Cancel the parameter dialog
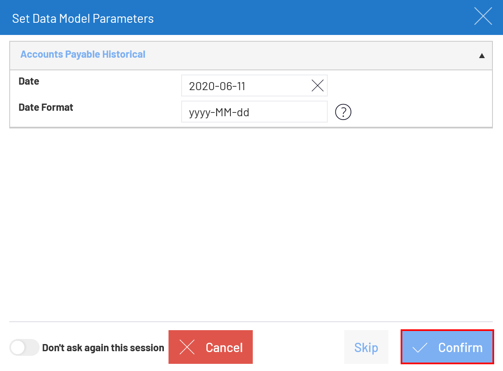503x371 pixels. click(211, 347)
